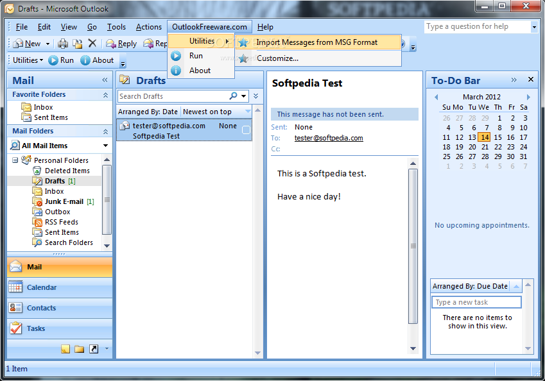Click the Folder List icon
The height and width of the screenshot is (381, 545).
79,349
